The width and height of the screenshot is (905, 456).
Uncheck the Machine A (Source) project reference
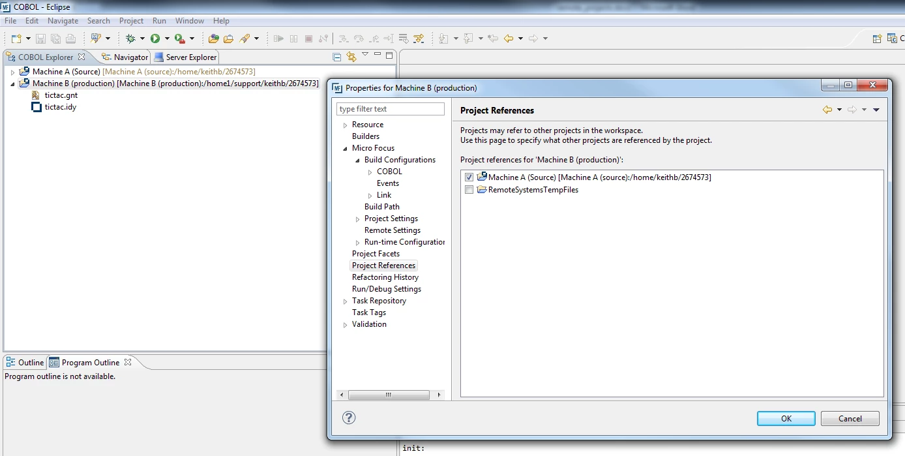469,177
